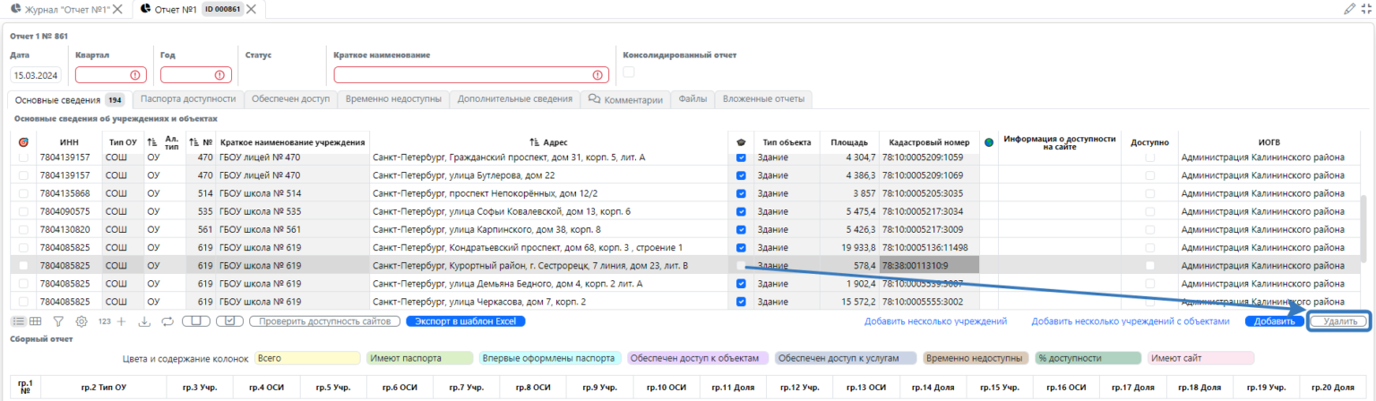Switch to table grid view icon
1376x401 pixels.
tap(36, 320)
